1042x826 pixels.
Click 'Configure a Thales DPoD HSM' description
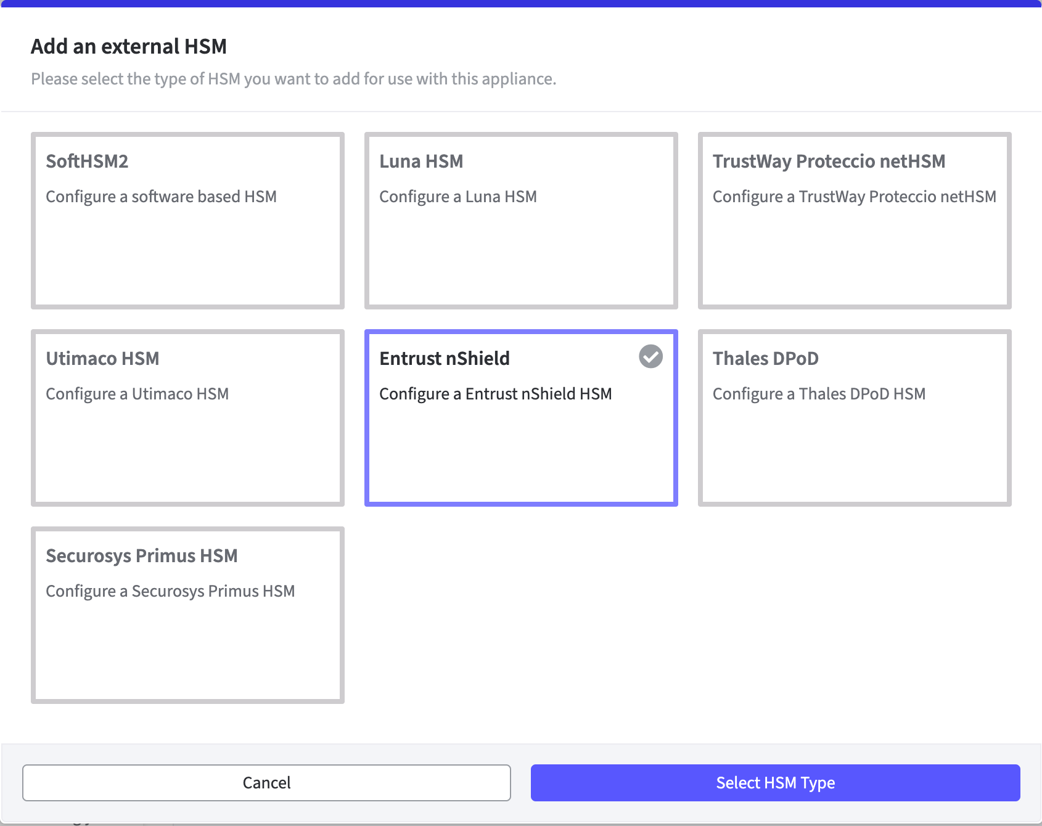point(819,394)
